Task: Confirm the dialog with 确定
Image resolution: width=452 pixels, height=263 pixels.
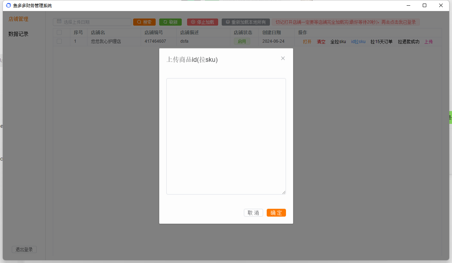Action: click(276, 212)
